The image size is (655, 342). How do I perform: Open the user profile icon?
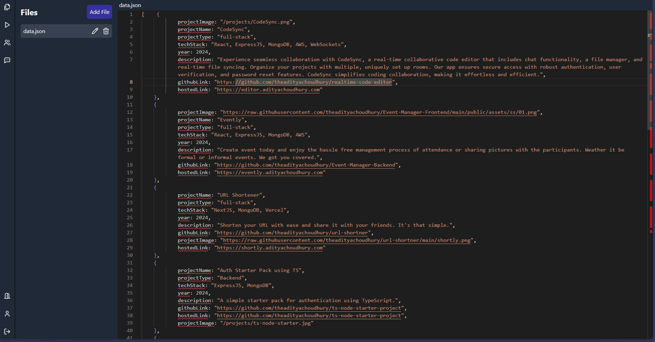[x=7, y=314]
